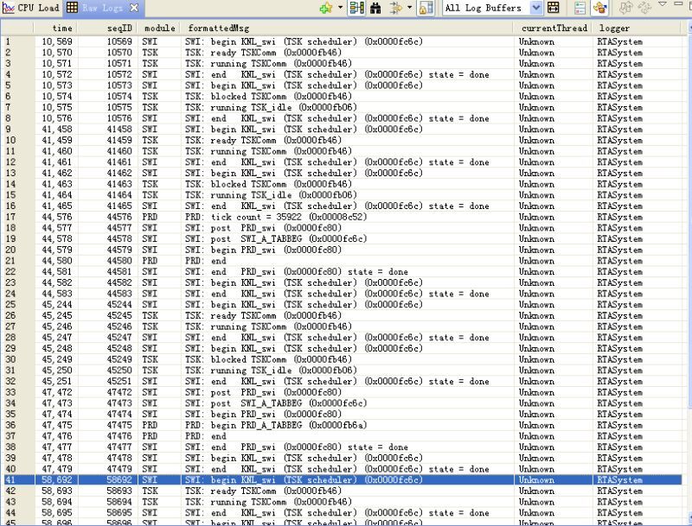This screenshot has height=526, width=692.
Task: Click the greyed-out sync arrows icon
Action: click(644, 8)
